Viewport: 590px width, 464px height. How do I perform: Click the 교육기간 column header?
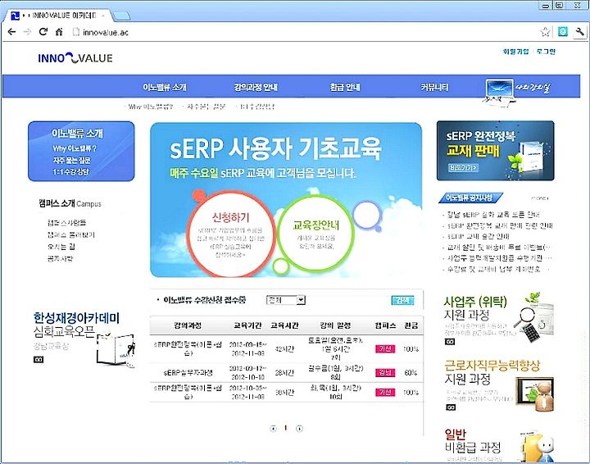(x=247, y=325)
